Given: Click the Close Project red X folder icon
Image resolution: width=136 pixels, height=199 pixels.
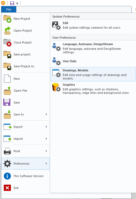Looking at the screenshot, I should point(7,43).
